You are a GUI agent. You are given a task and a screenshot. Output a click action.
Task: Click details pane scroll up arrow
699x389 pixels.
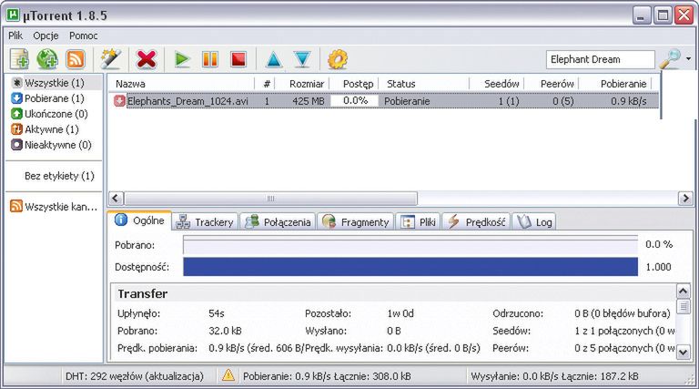[x=683, y=292]
